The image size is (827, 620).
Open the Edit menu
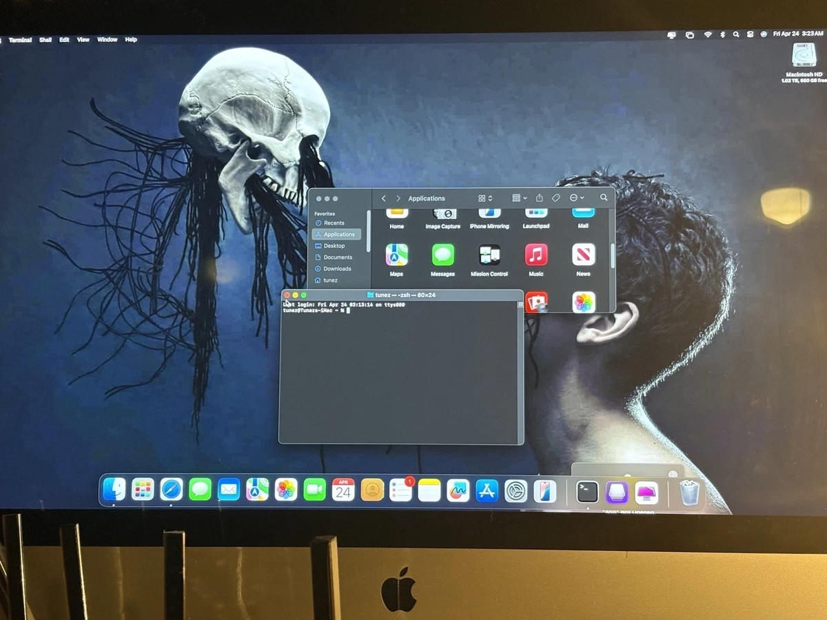click(x=64, y=40)
